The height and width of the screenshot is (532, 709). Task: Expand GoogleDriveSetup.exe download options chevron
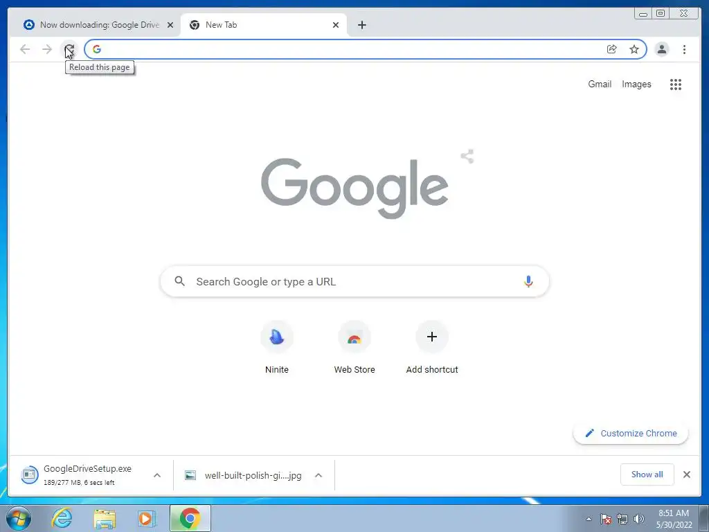pos(157,475)
